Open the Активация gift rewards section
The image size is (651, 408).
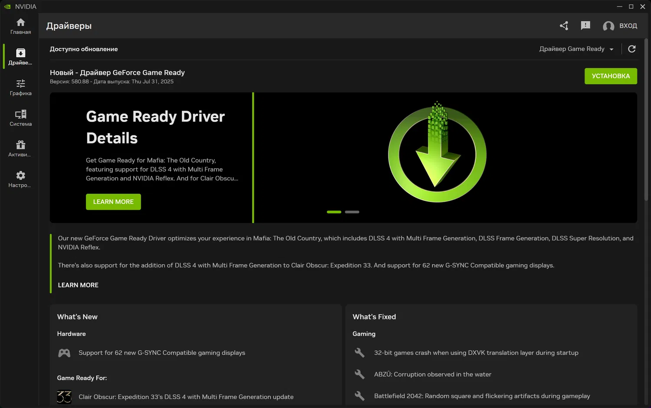tap(20, 149)
